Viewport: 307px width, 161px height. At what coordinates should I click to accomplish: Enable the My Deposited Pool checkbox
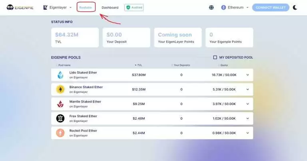215,57
